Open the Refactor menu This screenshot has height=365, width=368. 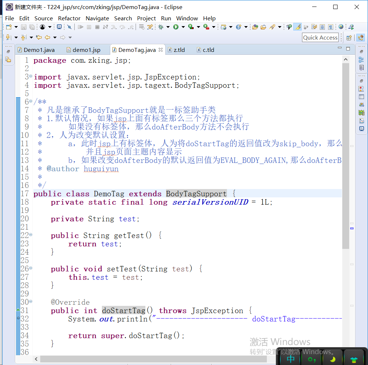[69, 18]
